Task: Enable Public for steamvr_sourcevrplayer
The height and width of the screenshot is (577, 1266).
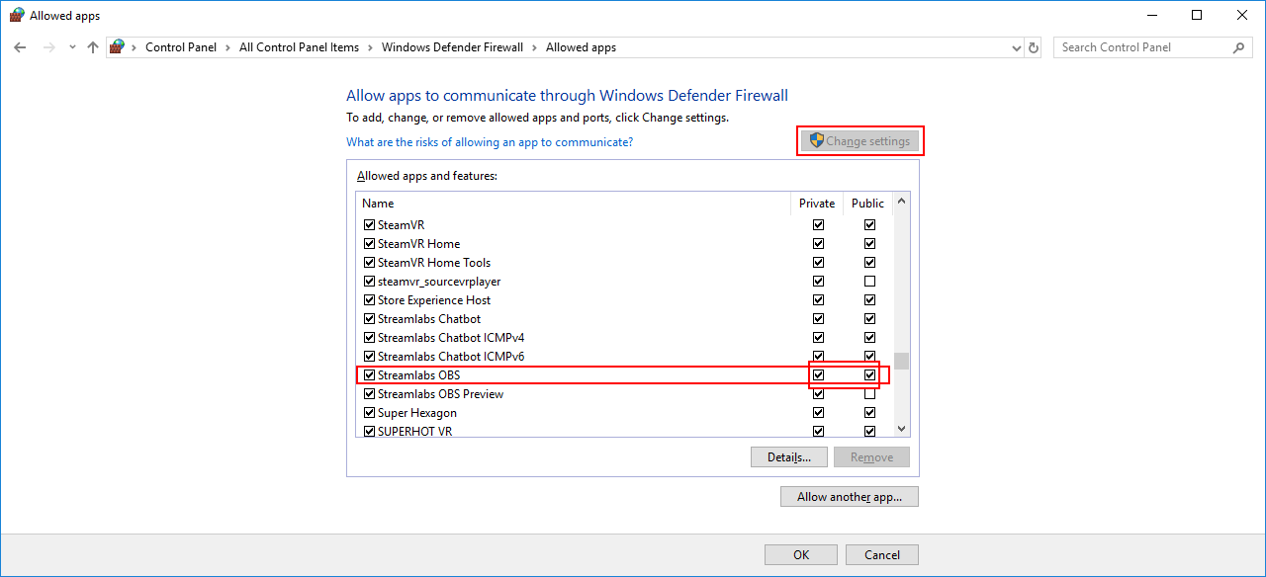Action: pos(869,282)
